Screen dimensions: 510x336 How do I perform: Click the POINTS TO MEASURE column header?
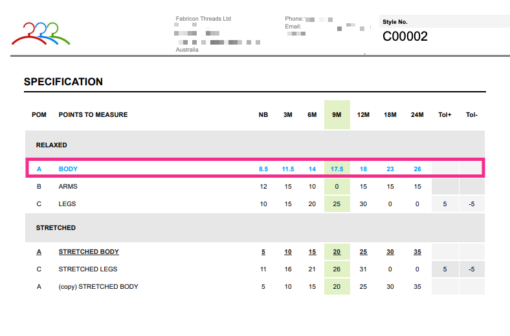93,115
